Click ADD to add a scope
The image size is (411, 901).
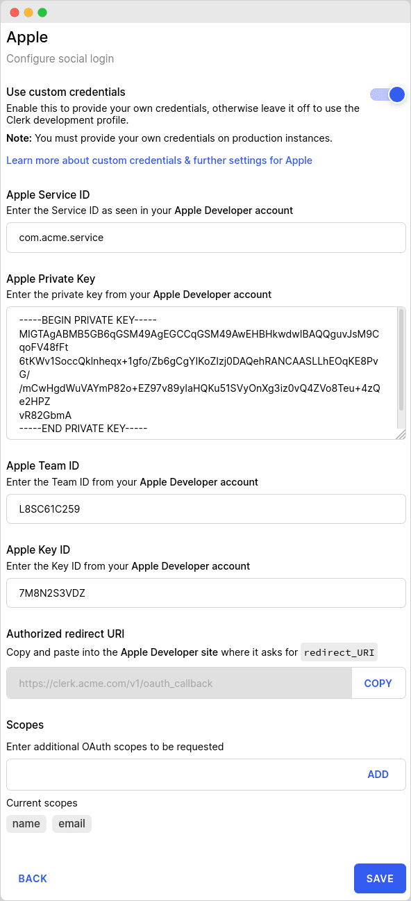click(x=378, y=774)
